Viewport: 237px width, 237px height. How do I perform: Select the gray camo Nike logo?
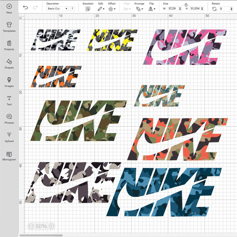[55, 40]
